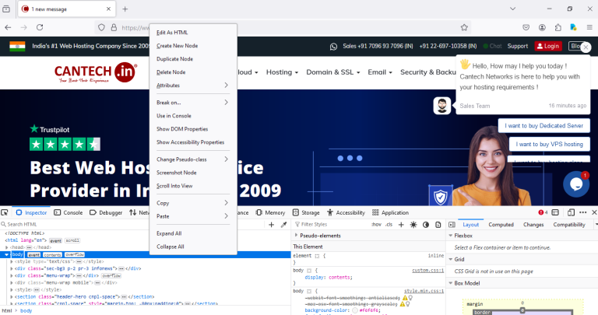This screenshot has height=315, width=598.
Task: Switch to the Computed tab
Action: 501,224
